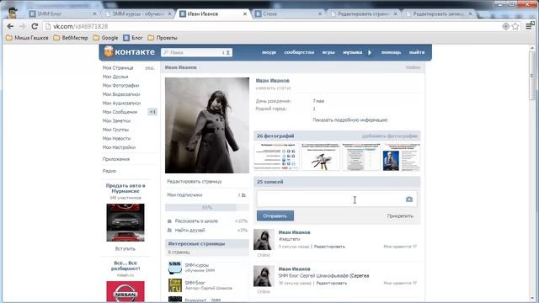The image size is (539, 303).
Task: Click the Отправить button
Action: (x=275, y=215)
